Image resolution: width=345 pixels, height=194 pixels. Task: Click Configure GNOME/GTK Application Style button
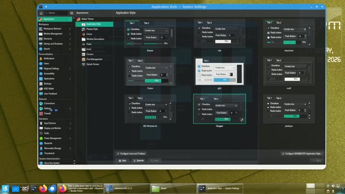tap(302, 154)
